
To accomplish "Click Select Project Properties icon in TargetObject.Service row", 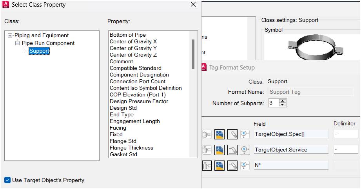I will [232, 150].
